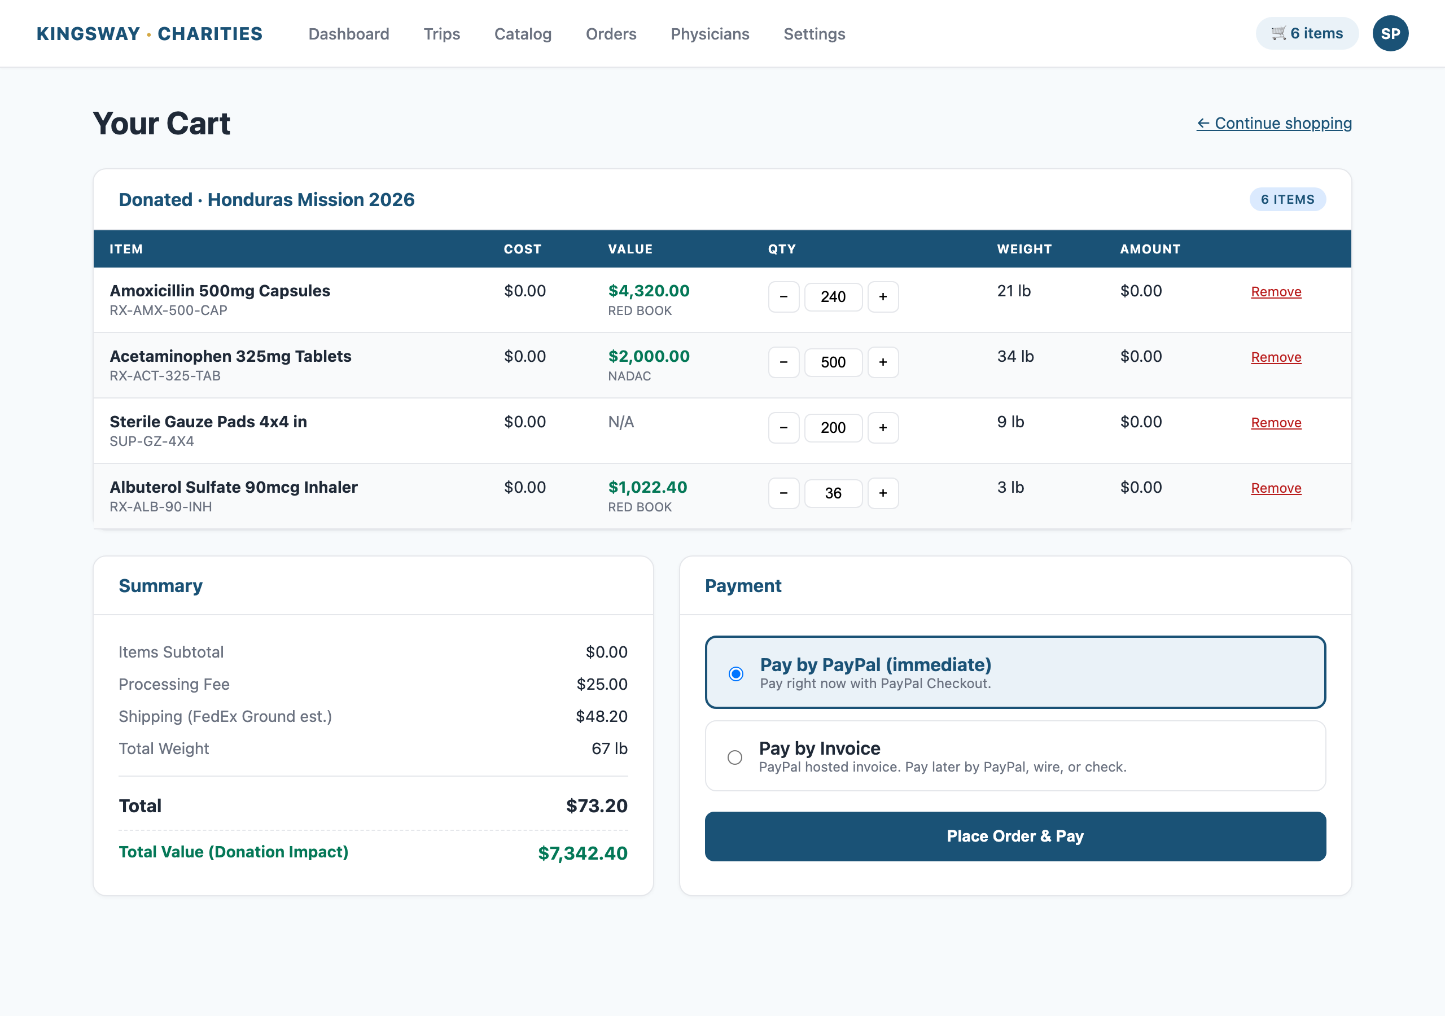Click the $4,320.00 value for Amoxicillin
The image size is (1445, 1016).
point(649,291)
